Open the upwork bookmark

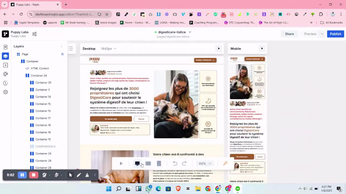[50, 23]
